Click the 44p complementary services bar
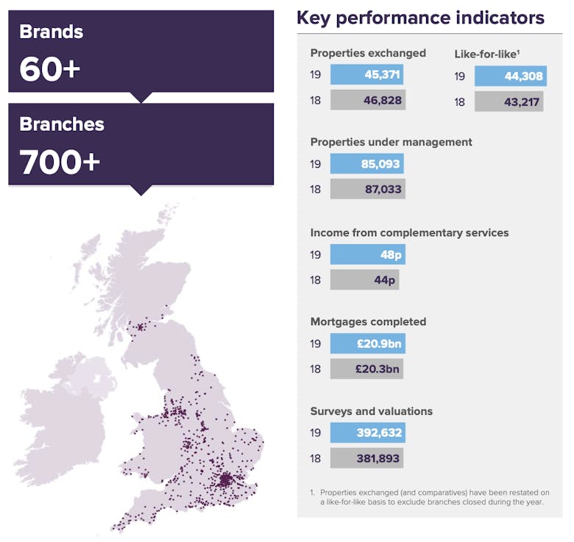The image size is (574, 542). (364, 279)
